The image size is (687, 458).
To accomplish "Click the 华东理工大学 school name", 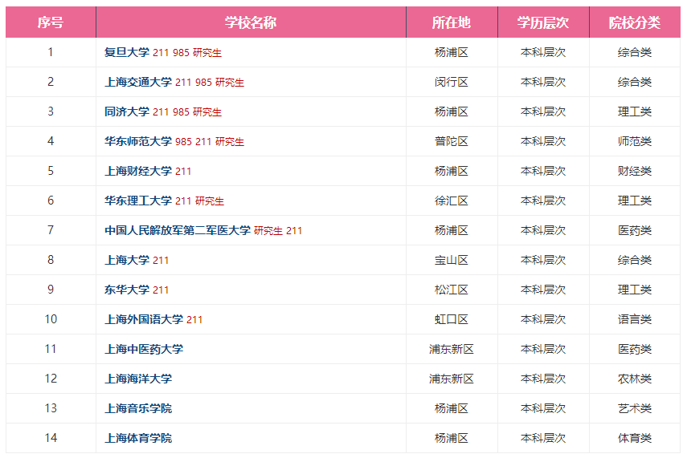I will pyautogui.click(x=137, y=201).
